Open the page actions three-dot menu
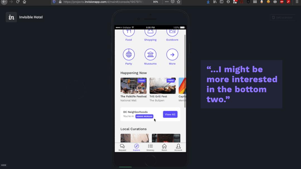Image resolution: width=301 pixels, height=169 pixels. (167, 2)
